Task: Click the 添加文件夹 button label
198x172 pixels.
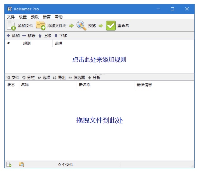Action: pyautogui.click(x=57, y=26)
